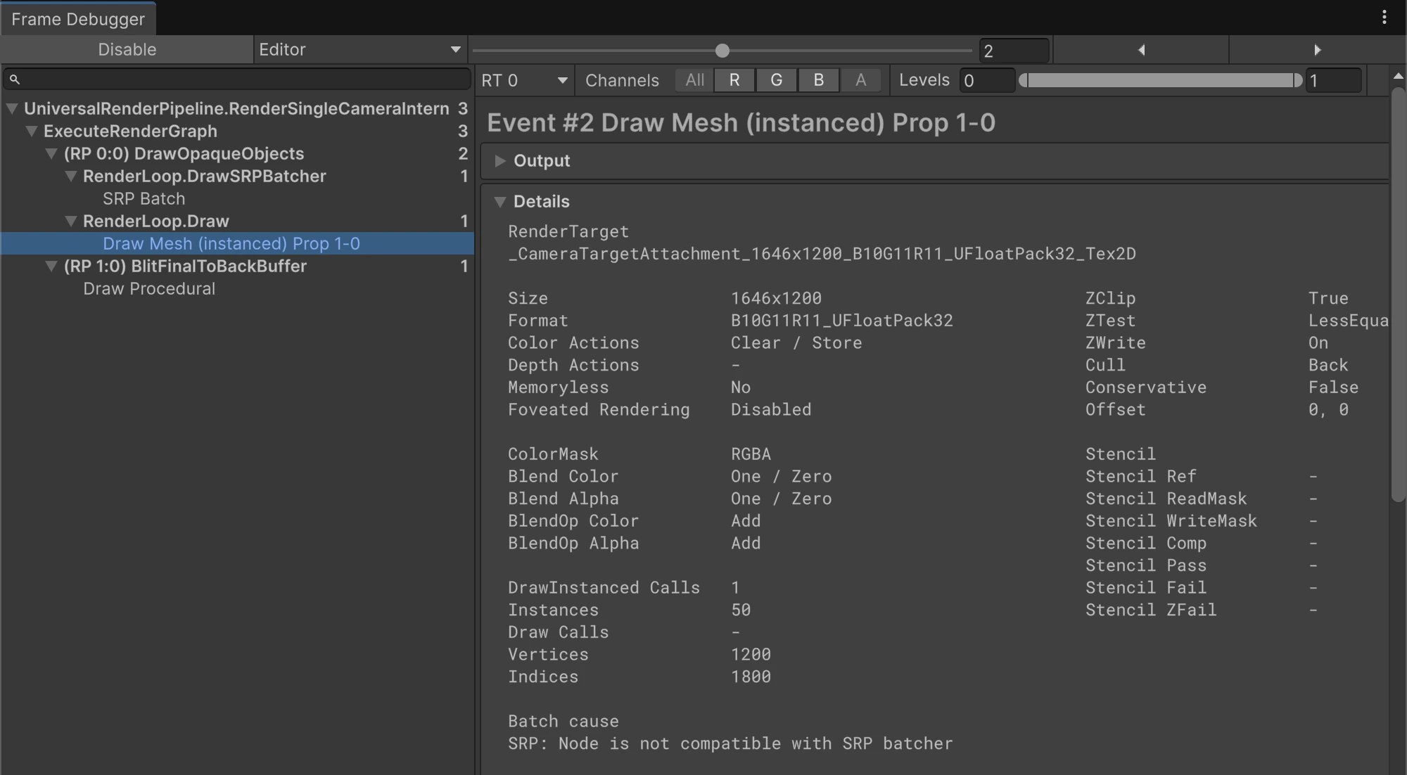Click the Instances value 50

pyautogui.click(x=741, y=610)
